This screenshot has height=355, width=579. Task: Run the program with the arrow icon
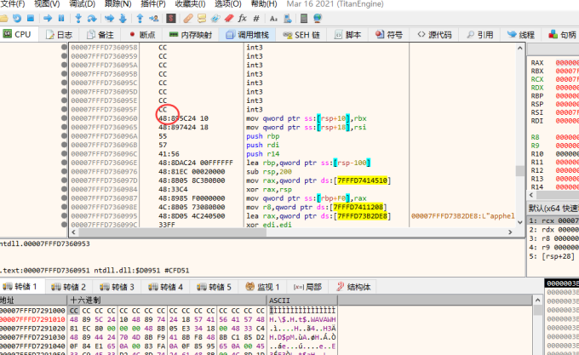point(48,18)
